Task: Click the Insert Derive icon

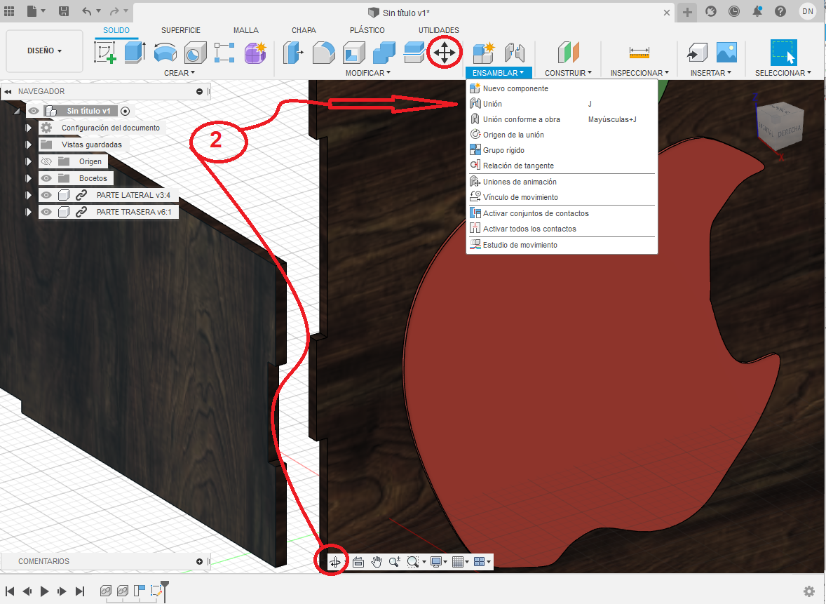Action: (698, 53)
